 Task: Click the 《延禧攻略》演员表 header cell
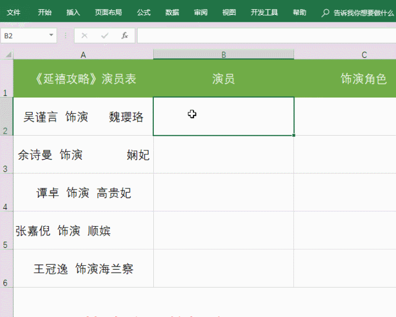coord(83,78)
